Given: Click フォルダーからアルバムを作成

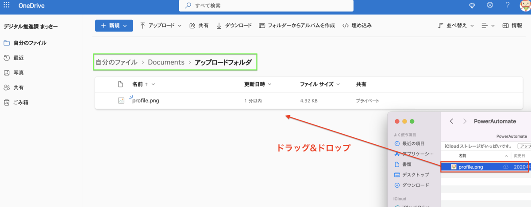Looking at the screenshot, I should click(x=297, y=26).
